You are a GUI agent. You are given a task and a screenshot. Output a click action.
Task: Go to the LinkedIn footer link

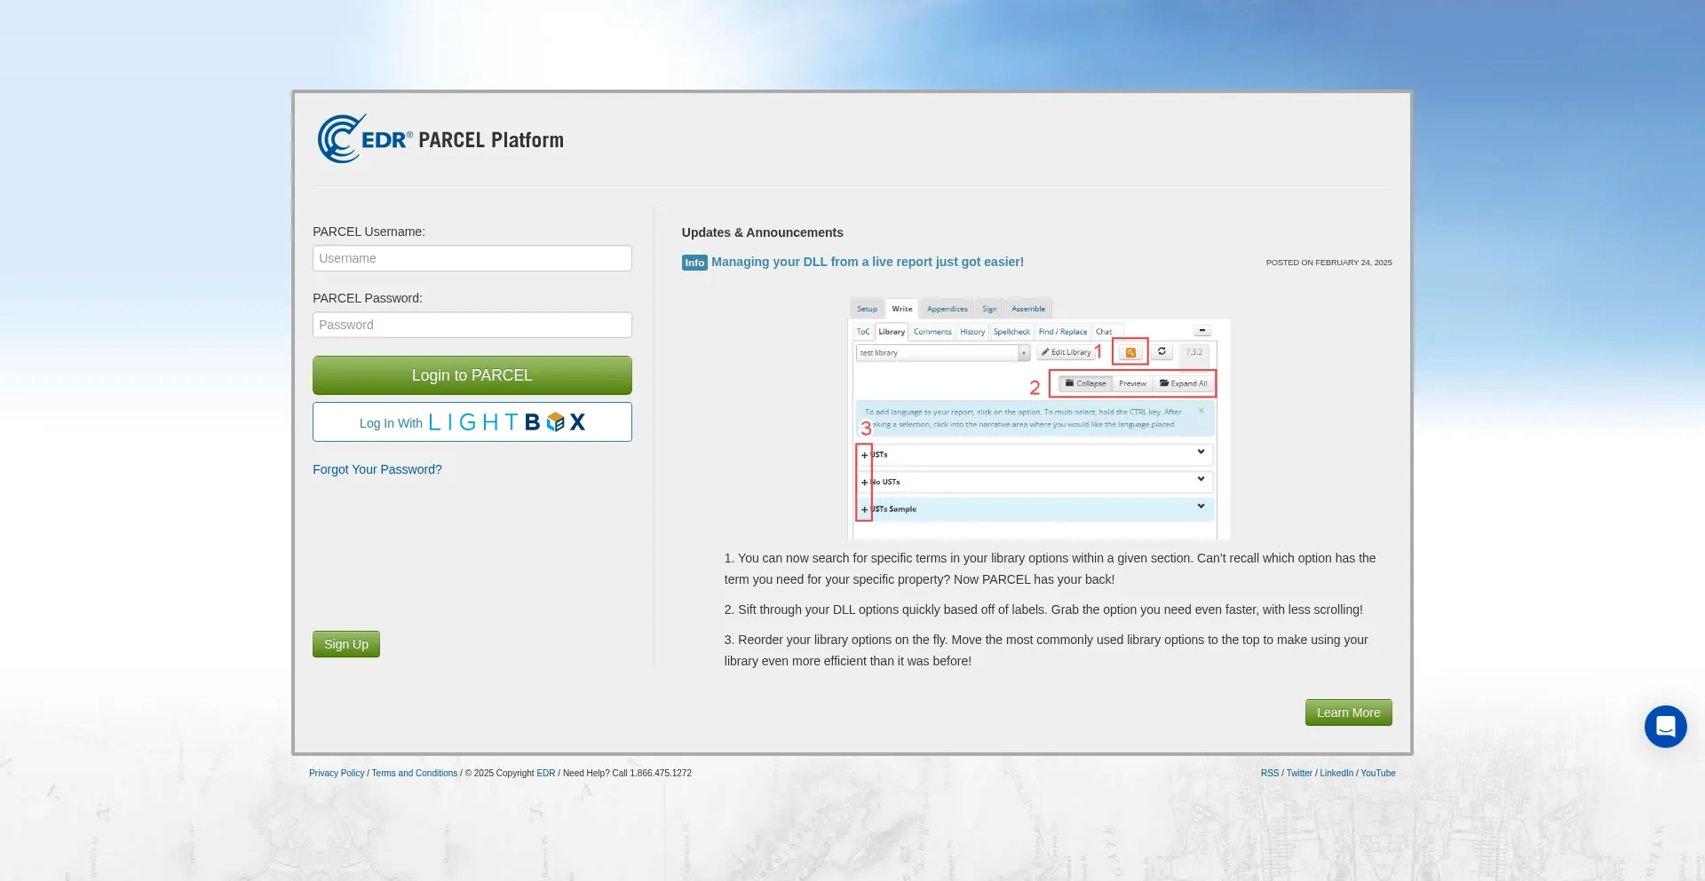click(x=1336, y=774)
